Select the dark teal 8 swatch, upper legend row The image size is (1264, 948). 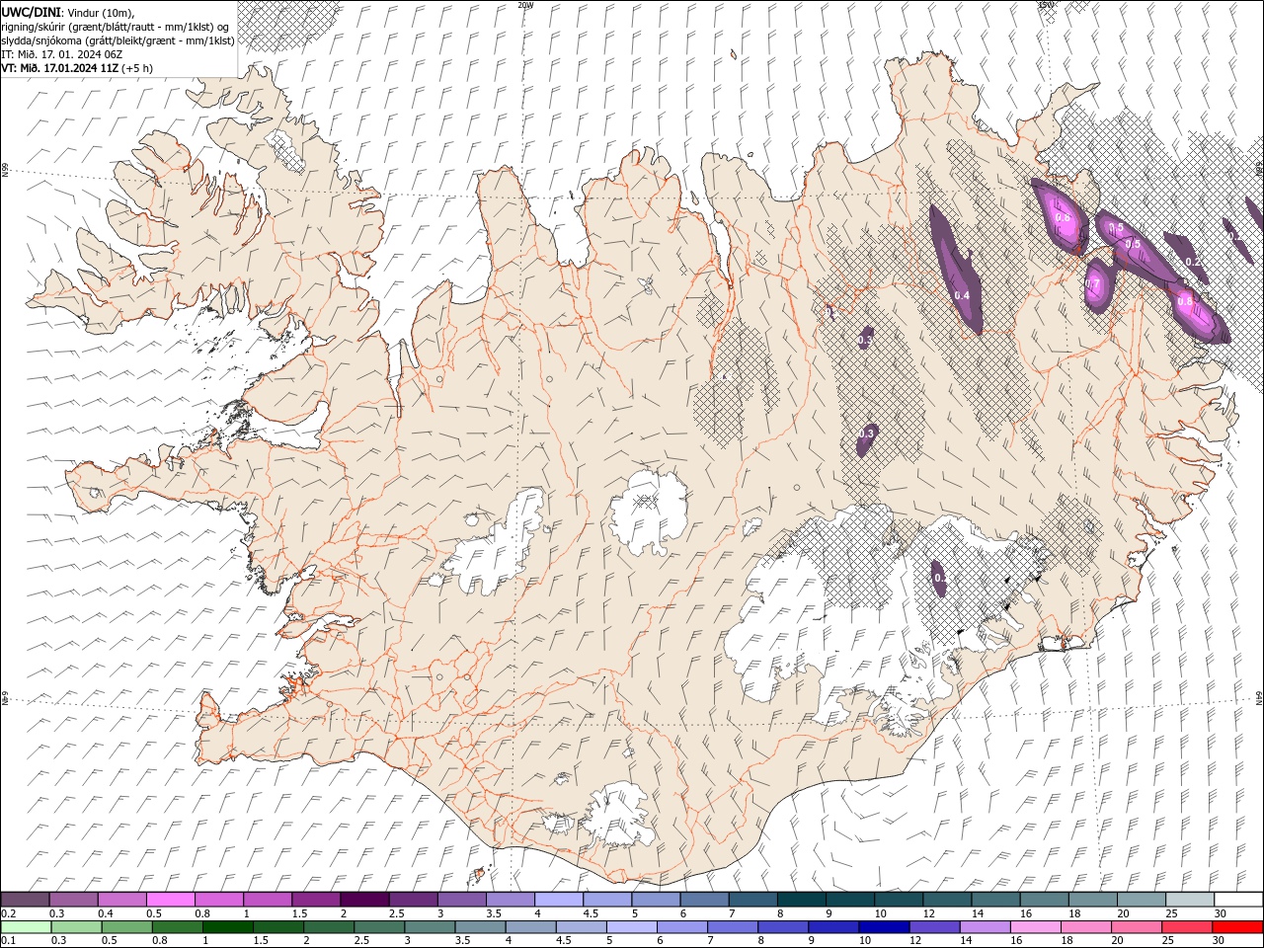801,900
